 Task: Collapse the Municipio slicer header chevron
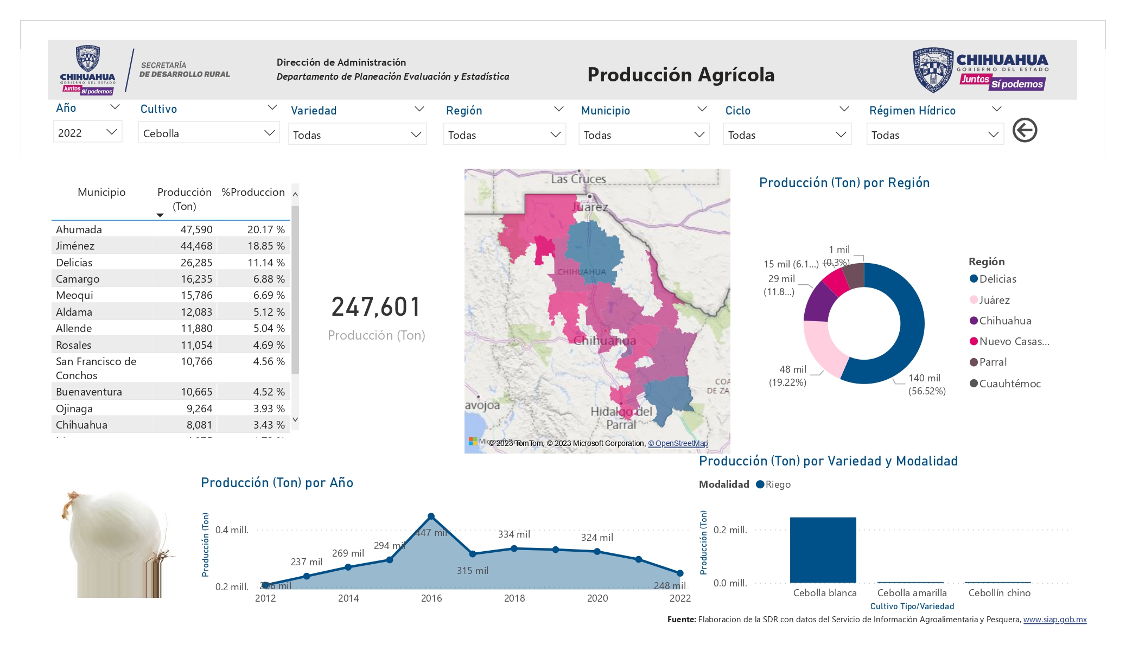tap(702, 109)
